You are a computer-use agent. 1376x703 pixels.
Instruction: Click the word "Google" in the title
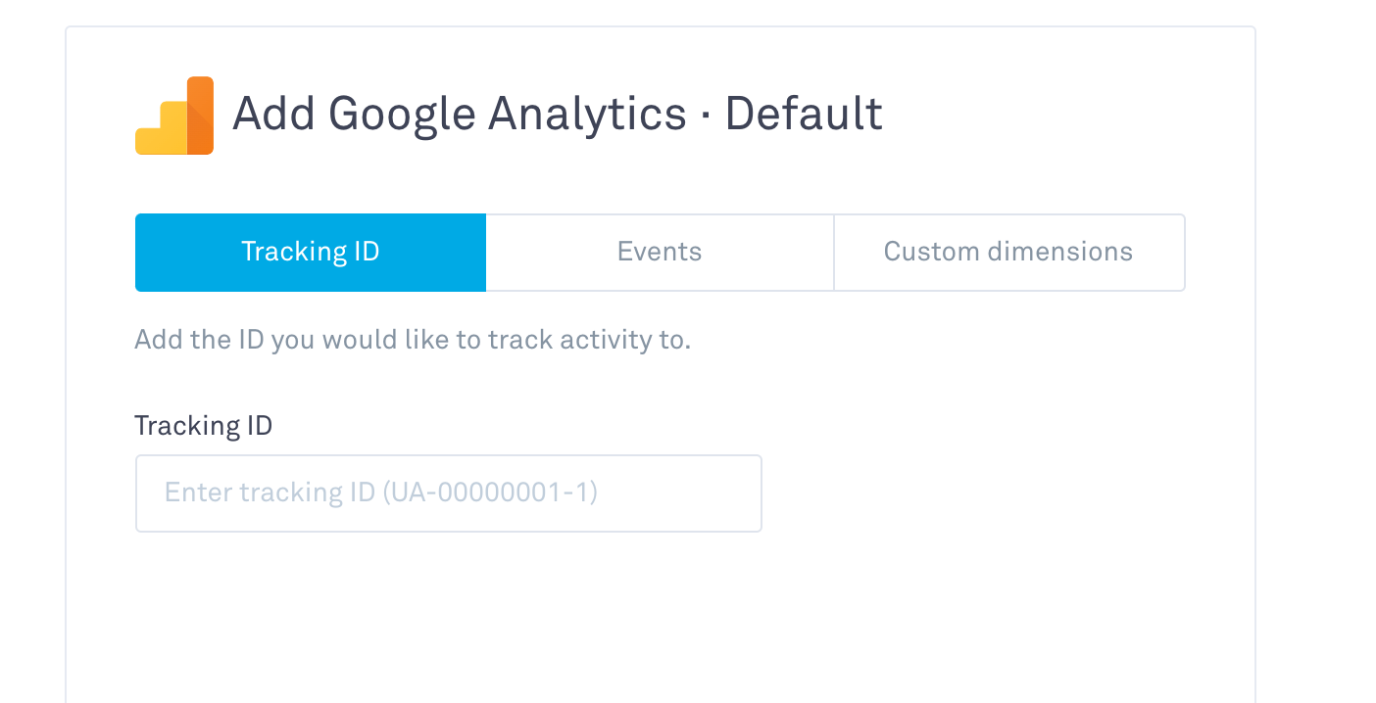[402, 116]
